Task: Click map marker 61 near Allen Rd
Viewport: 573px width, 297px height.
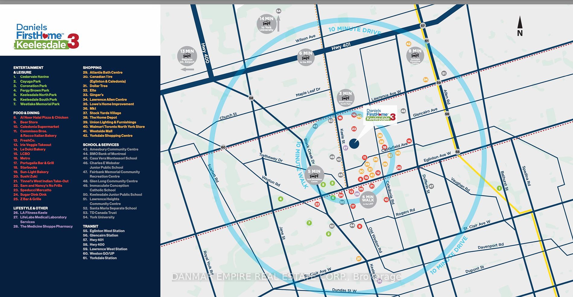Action: (426, 41)
